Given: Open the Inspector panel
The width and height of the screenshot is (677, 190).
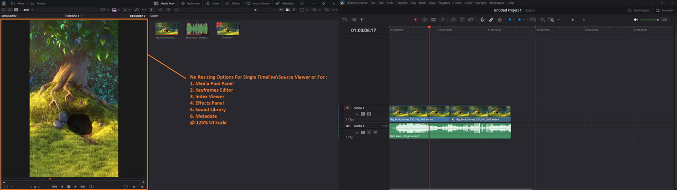Looking at the screenshot, I should [665, 10].
